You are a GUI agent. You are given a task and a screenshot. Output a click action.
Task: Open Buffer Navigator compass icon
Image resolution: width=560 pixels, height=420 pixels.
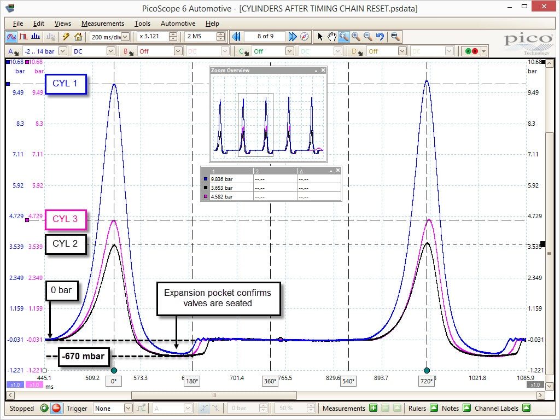click(304, 37)
